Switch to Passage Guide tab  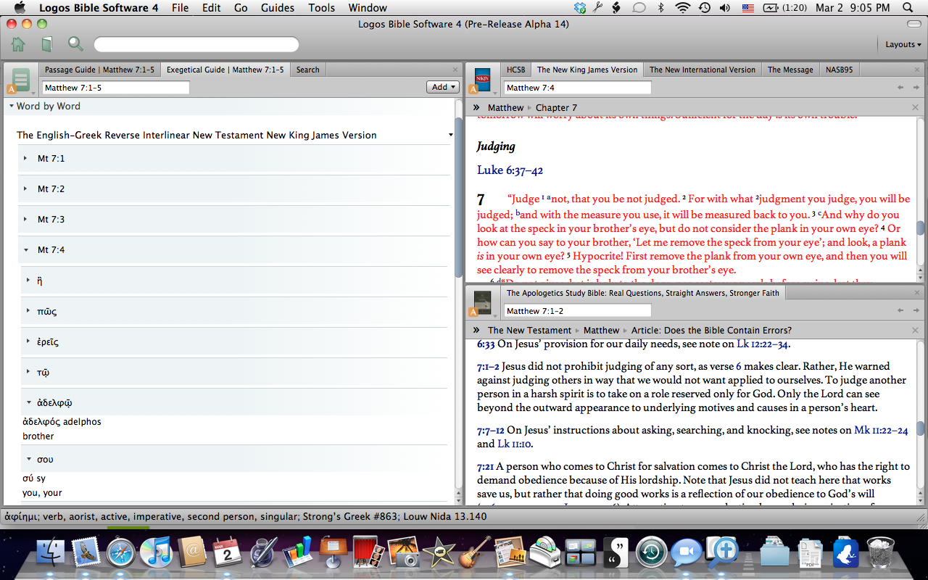pos(99,70)
